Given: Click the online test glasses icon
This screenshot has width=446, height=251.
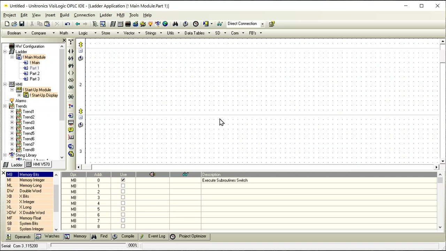Looking at the screenshot, I should [x=220, y=24].
